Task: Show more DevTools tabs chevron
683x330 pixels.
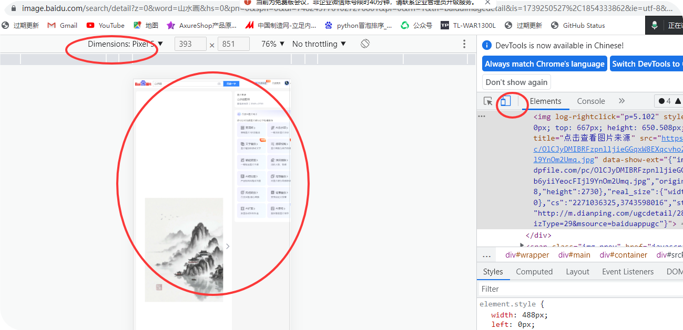Action: [621, 101]
